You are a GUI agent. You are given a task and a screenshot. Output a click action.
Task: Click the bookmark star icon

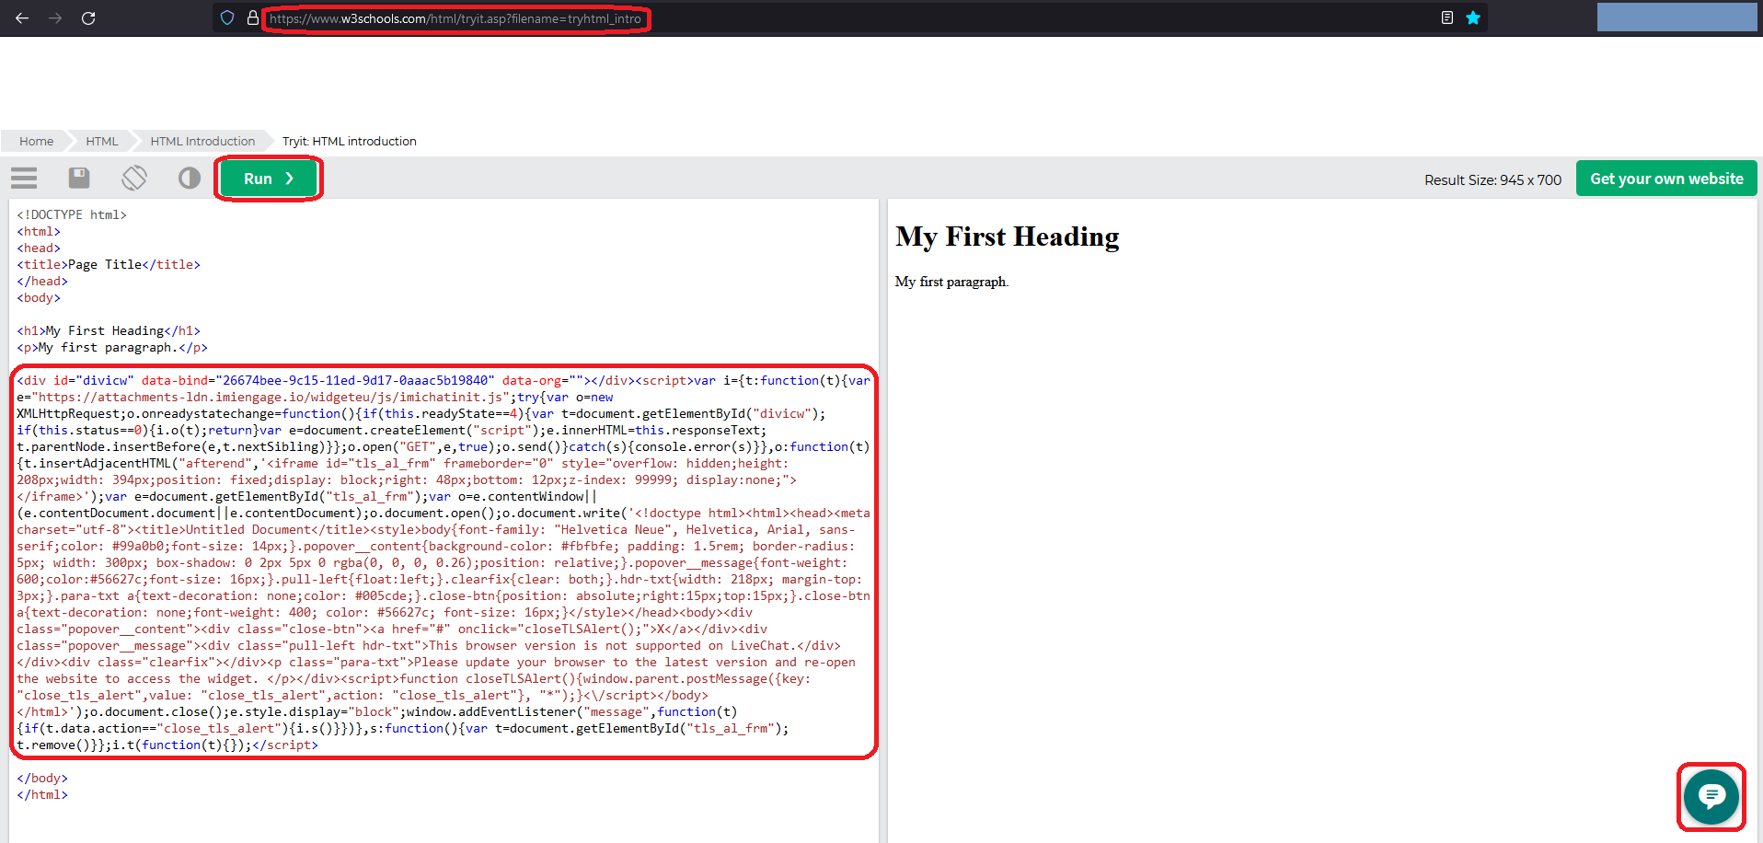tap(1473, 17)
